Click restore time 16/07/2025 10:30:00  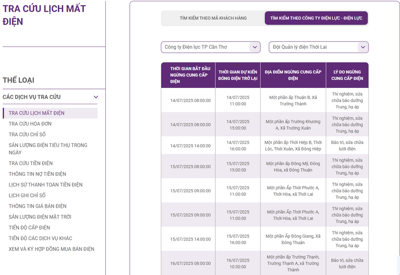(238, 264)
